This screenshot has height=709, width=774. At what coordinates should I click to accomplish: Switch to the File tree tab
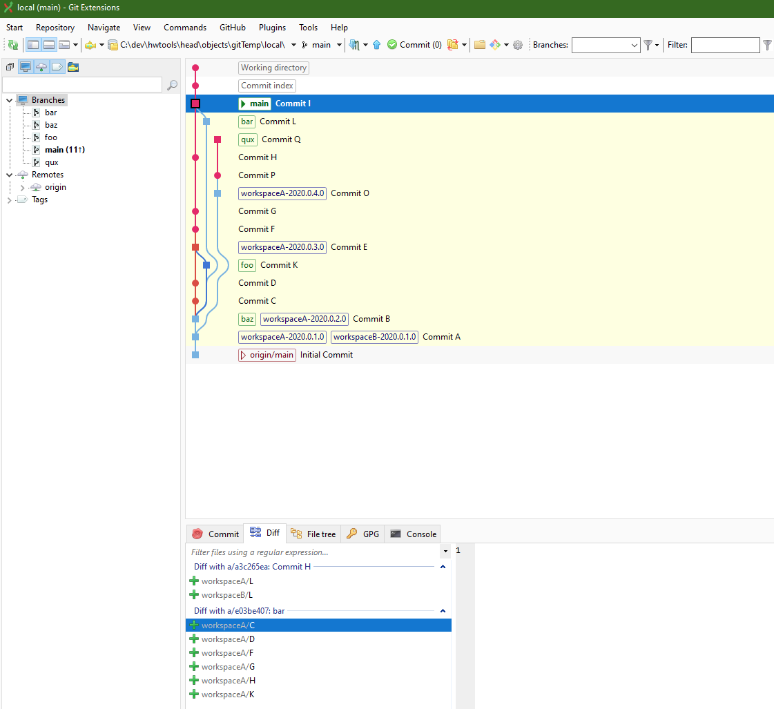click(313, 534)
